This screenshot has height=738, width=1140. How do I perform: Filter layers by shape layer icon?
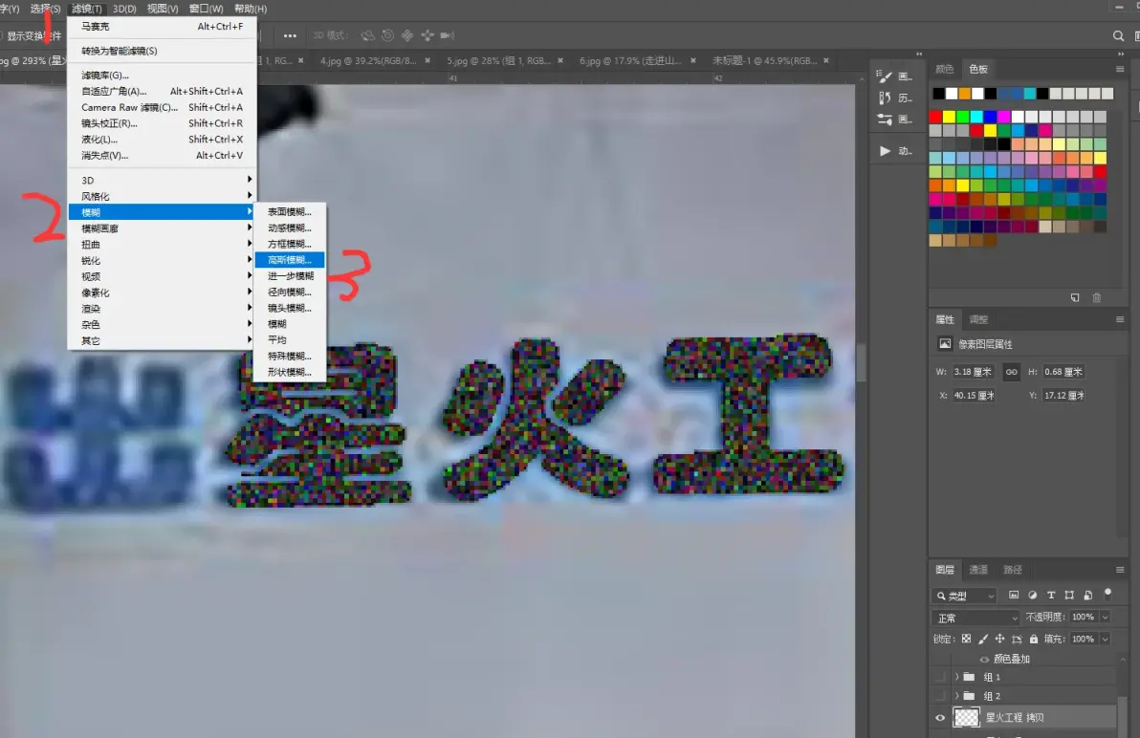(x=1069, y=595)
